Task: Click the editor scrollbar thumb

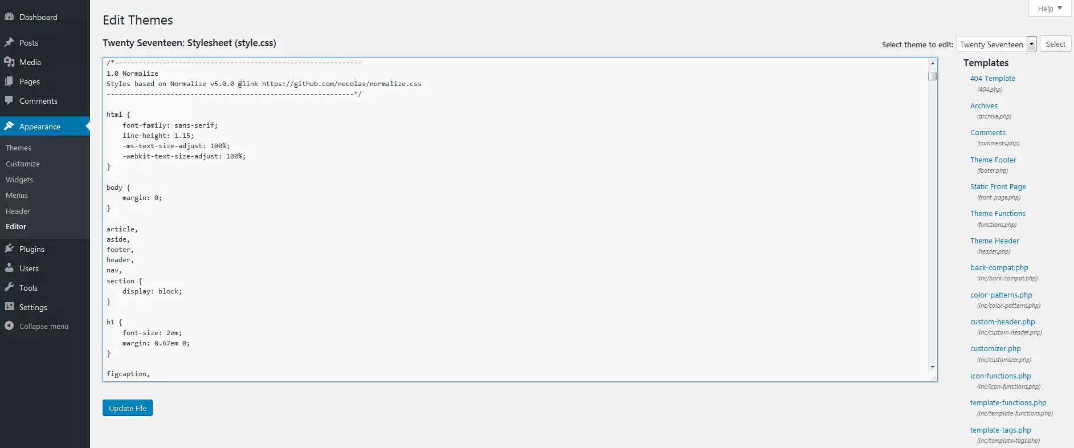Action: tap(933, 76)
